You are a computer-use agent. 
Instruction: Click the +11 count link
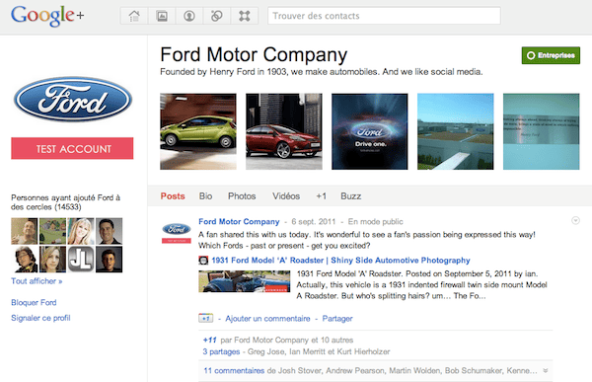point(209,341)
